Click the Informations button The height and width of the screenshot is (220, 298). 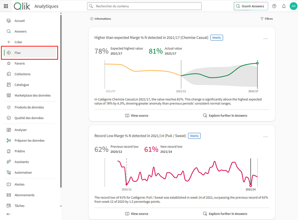(101, 19)
